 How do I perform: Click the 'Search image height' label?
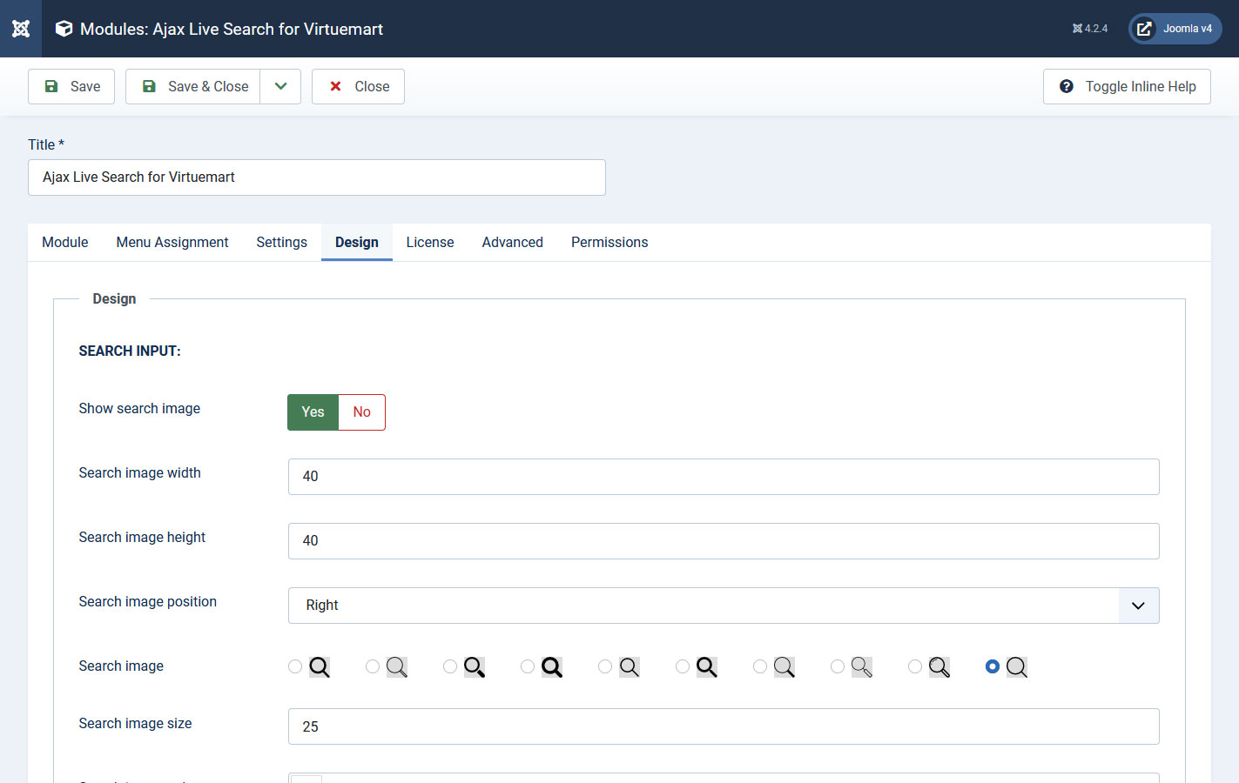tap(142, 538)
